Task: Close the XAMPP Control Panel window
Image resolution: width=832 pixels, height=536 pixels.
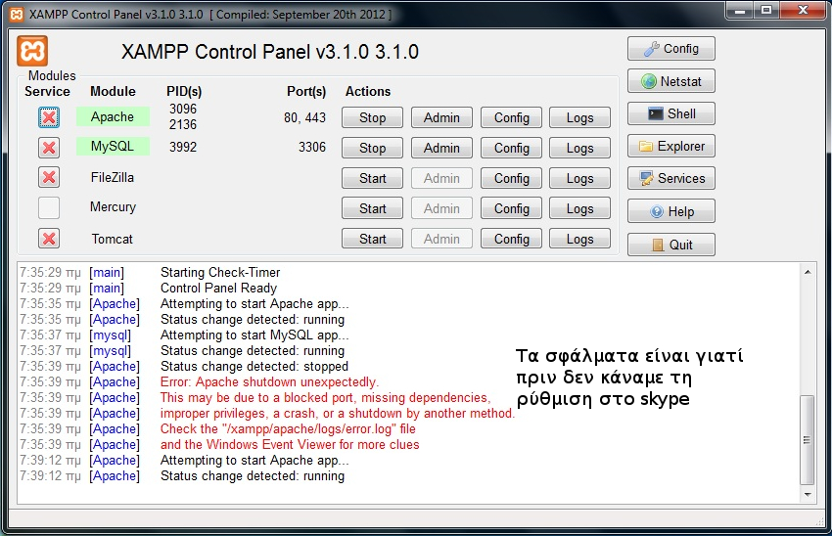Action: [803, 11]
